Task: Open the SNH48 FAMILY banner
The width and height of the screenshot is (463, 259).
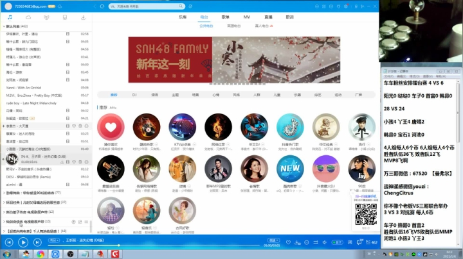Action: [x=170, y=60]
